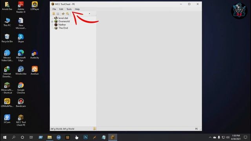Launch Microsoft Edge desktop shortcut
The height and width of the screenshot is (141, 251).
click(x=21, y=56)
